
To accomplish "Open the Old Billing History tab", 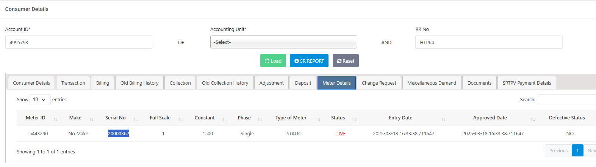I will tap(139, 83).
